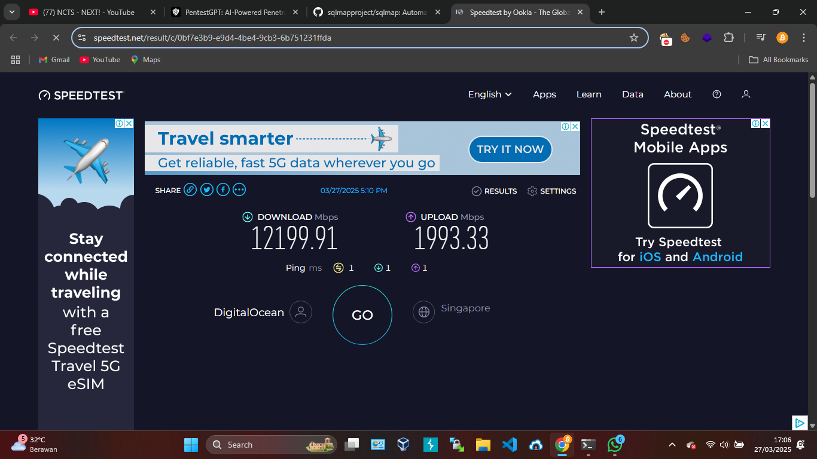Show hidden system tray icons
817x459 pixels.
[672, 445]
